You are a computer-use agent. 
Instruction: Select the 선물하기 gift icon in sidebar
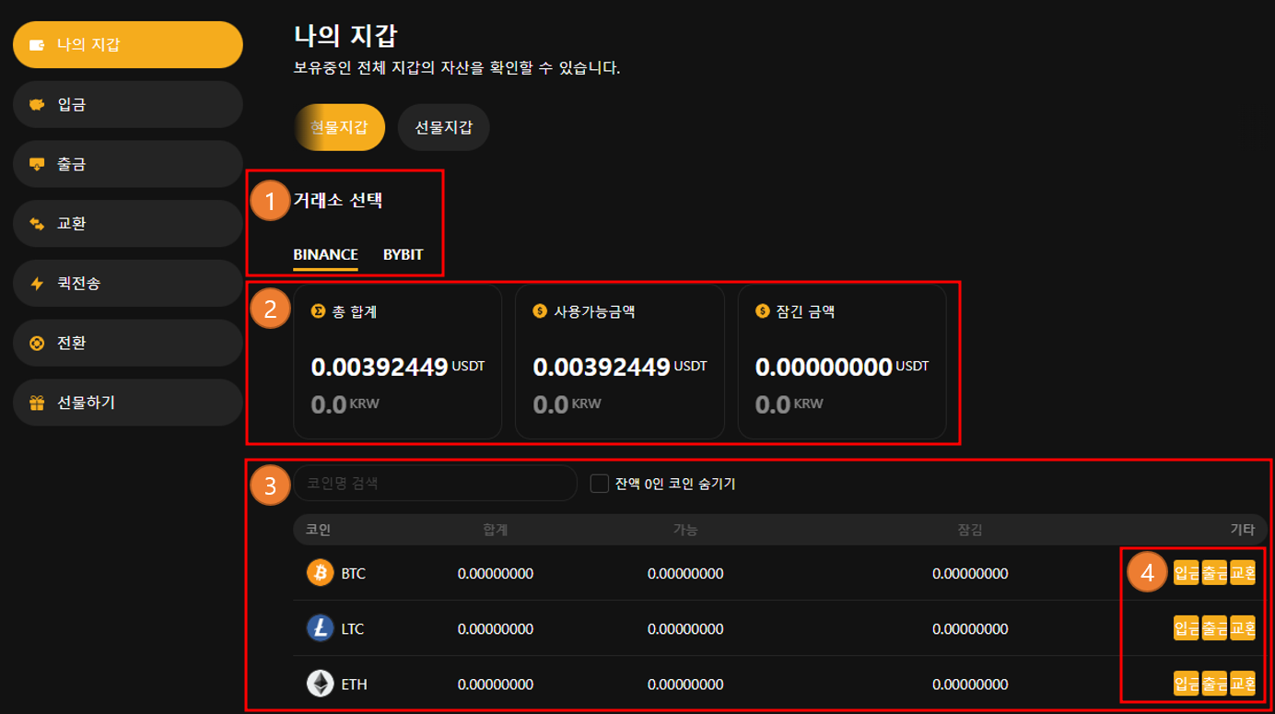click(37, 402)
